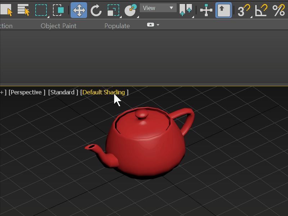Open the Perspective viewport label menu

27,92
